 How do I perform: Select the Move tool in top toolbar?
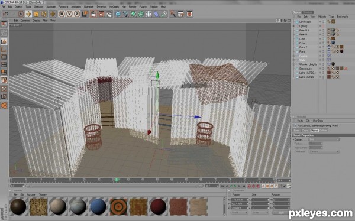(28, 14)
